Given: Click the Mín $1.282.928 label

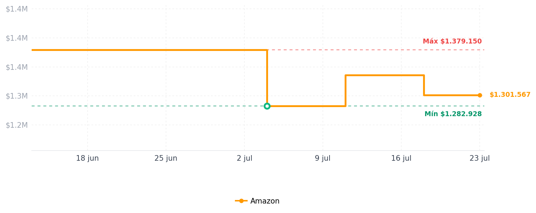Looking at the screenshot, I should (453, 114).
